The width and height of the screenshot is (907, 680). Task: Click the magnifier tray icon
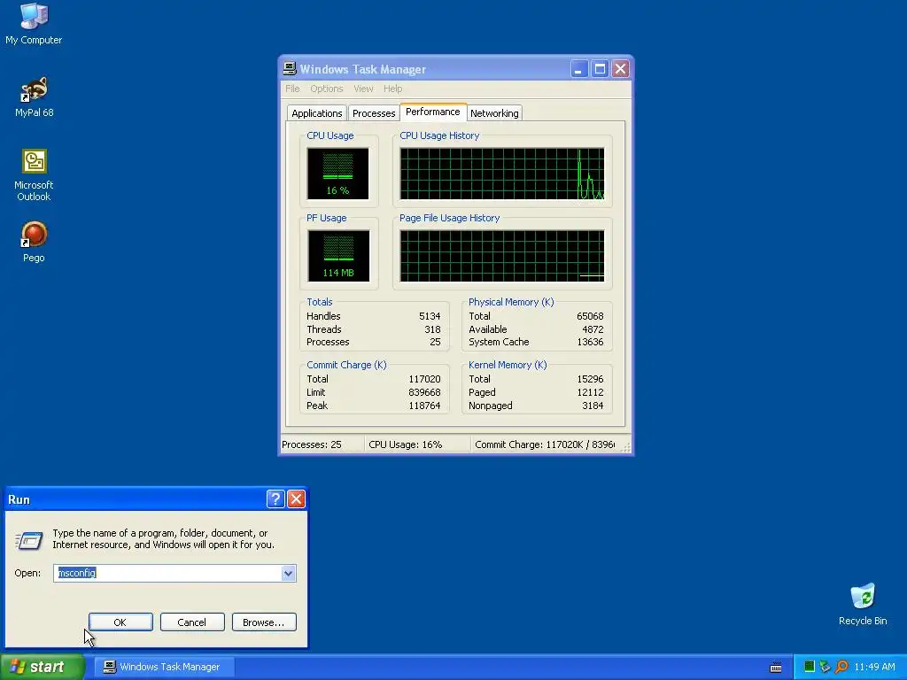click(841, 667)
